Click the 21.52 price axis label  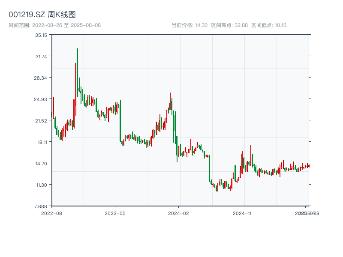[x=41, y=121]
